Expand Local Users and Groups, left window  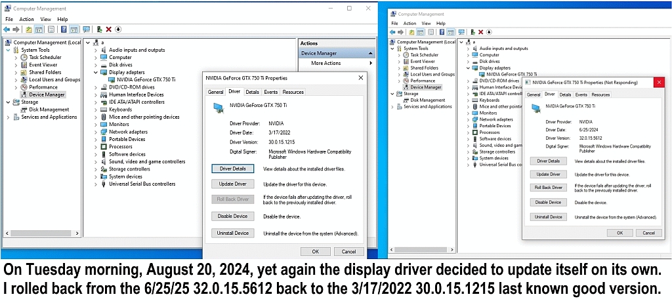pyautogui.click(x=16, y=80)
